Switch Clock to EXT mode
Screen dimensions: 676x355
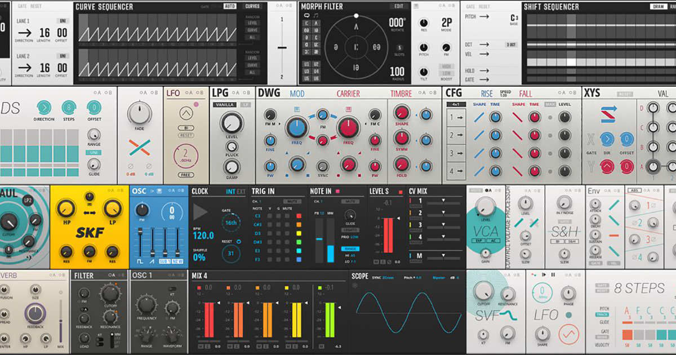tap(241, 191)
